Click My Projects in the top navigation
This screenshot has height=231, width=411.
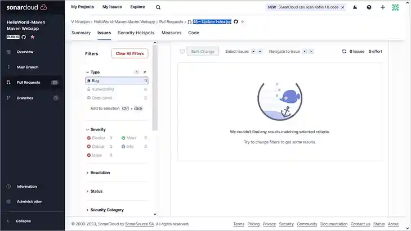pyautogui.click(x=82, y=7)
